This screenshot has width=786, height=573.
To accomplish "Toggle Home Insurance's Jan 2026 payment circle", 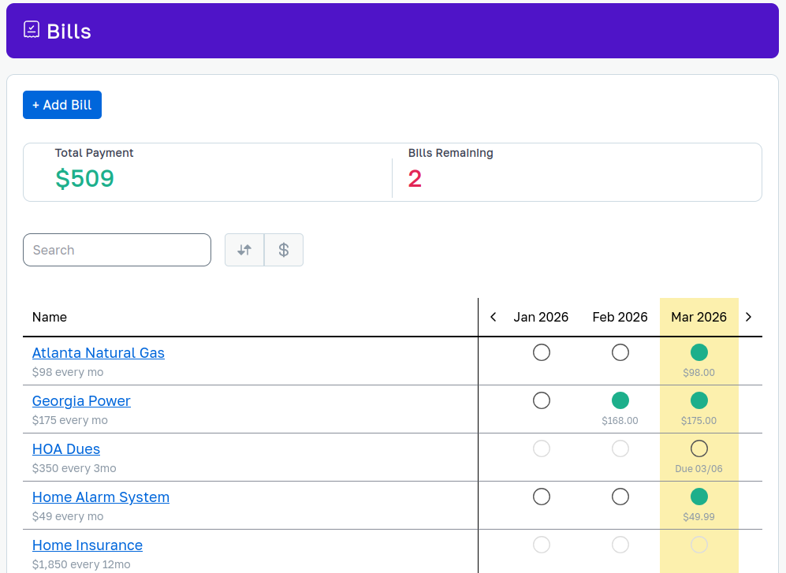I will pos(541,545).
